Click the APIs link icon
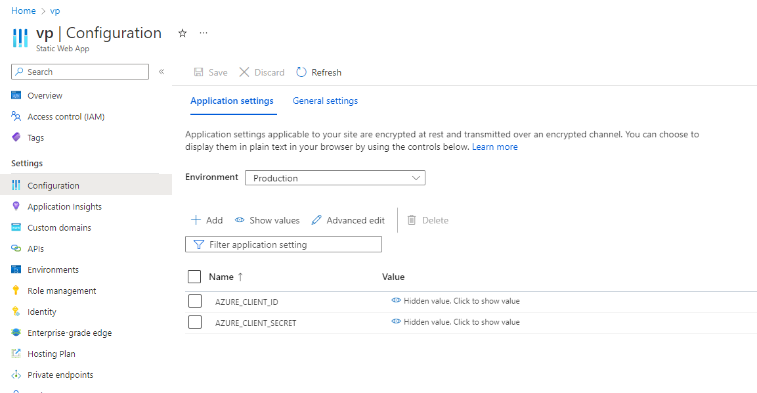This screenshot has width=757, height=393. [x=16, y=248]
